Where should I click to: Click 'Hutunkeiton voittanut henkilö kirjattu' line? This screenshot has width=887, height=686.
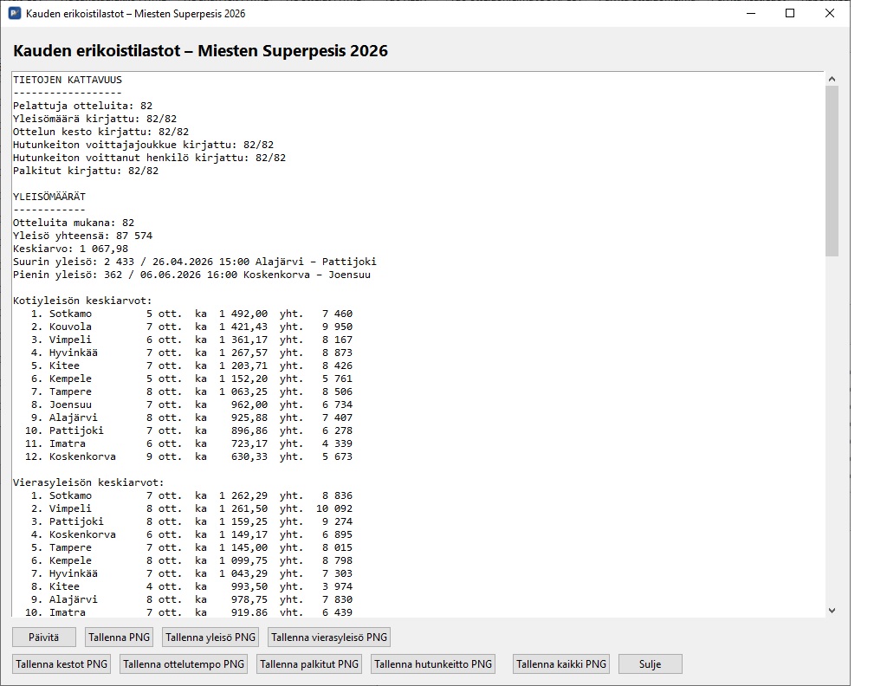(x=149, y=158)
